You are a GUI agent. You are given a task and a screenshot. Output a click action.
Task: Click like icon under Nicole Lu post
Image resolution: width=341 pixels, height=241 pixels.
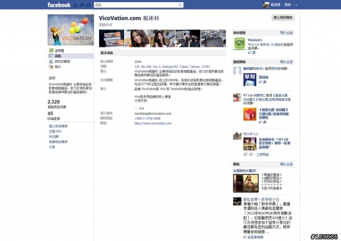[246, 154]
